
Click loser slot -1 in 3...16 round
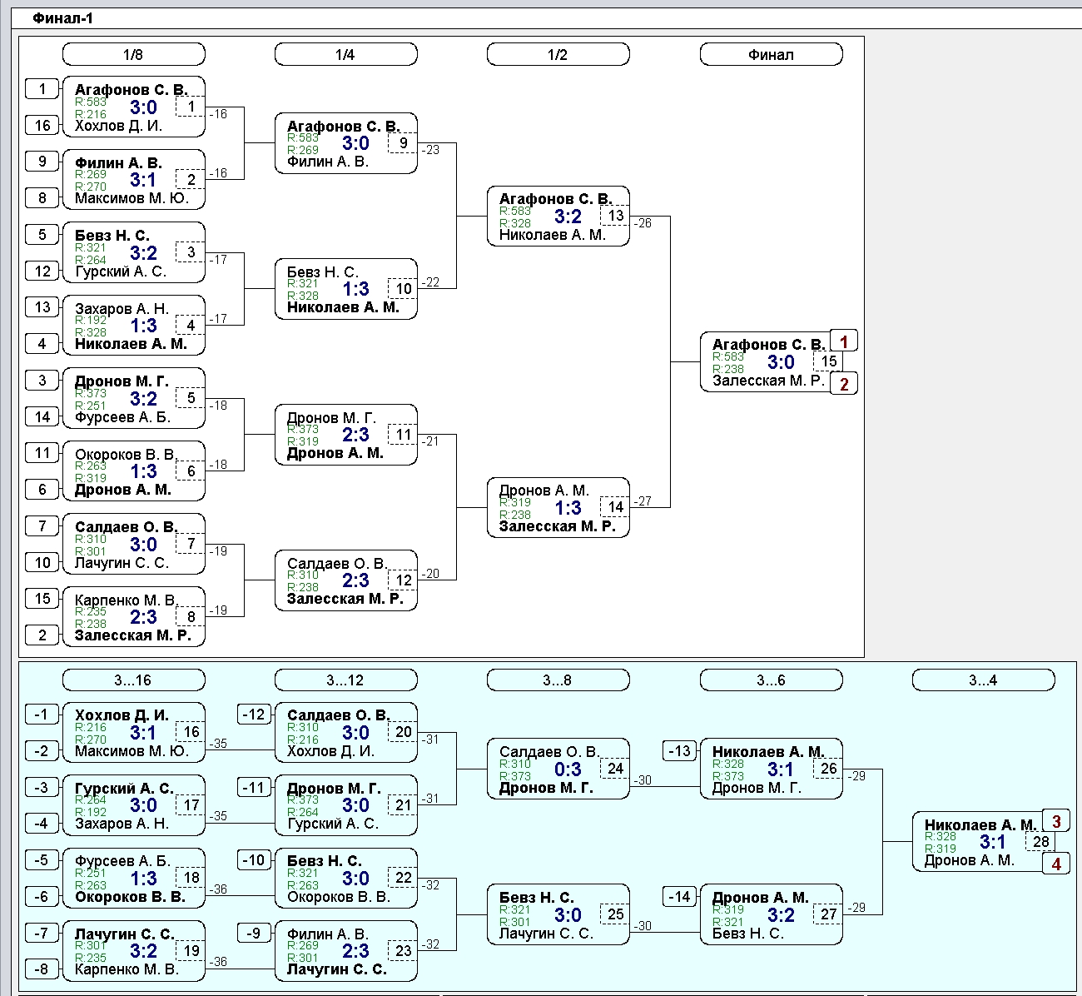(x=42, y=715)
